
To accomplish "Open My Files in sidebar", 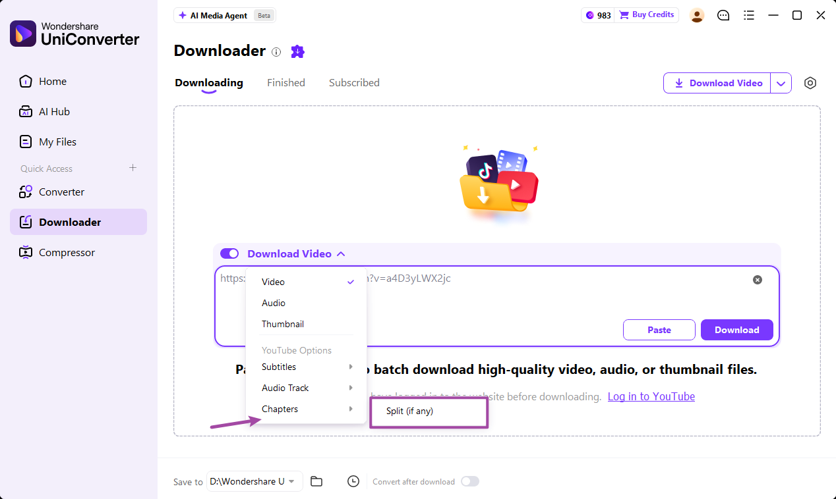I will [78, 142].
